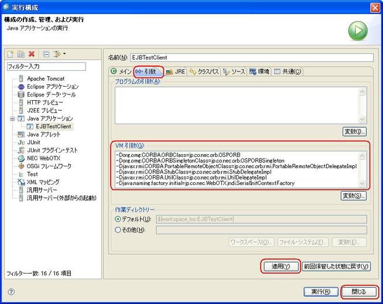Image resolution: width=383 pixels, height=304 pixels.
Task: Click the OSGi フレームワーク icon
Action: (21, 166)
